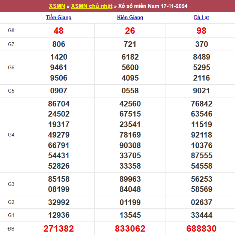Image resolution: width=235 pixels, height=235 pixels.
Task: Select Đà Lạt special prize 688830
Action: tap(202, 228)
